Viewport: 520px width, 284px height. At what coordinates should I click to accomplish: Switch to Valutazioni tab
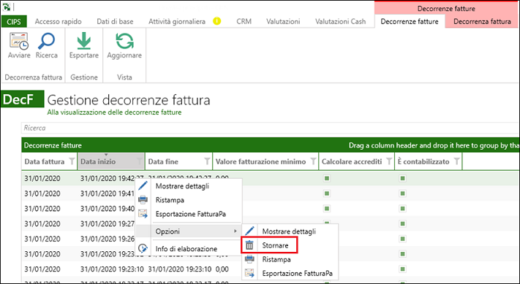point(283,21)
